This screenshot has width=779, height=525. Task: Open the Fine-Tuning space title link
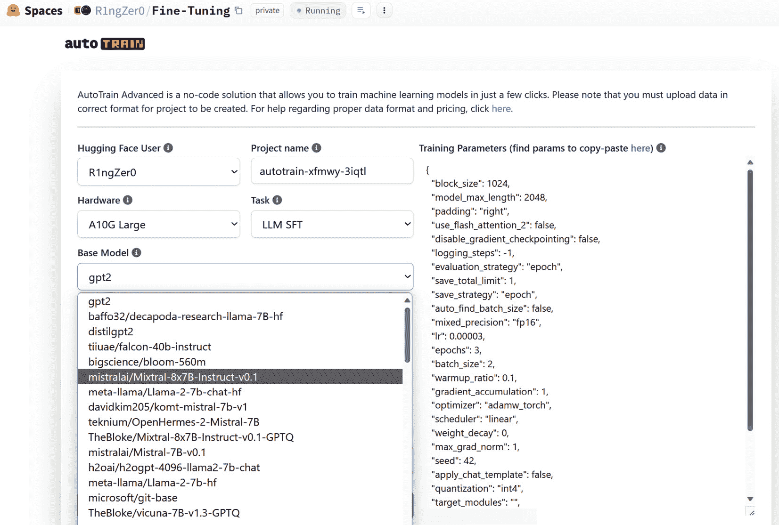point(191,10)
